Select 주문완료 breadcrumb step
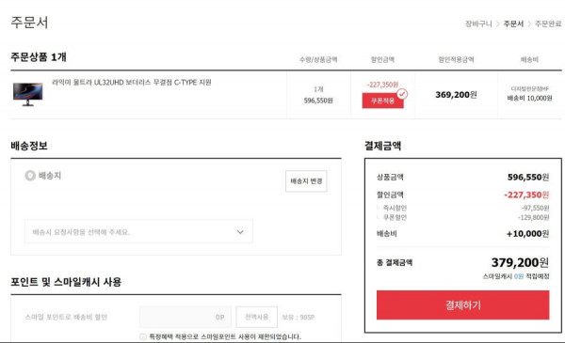 pos(548,23)
